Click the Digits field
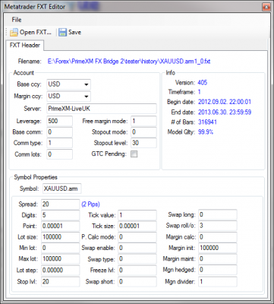This screenshot has width=274, height=304. tap(61, 215)
